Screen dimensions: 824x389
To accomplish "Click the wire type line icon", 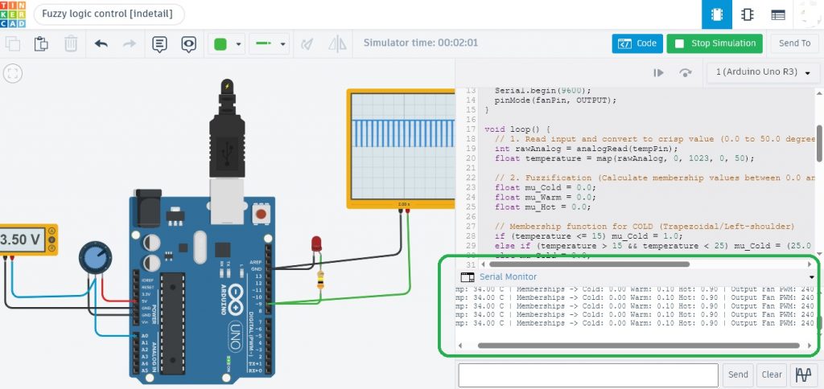I will 263,44.
